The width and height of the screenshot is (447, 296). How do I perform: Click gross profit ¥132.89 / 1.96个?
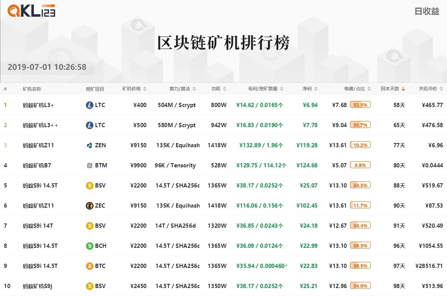[261, 145]
